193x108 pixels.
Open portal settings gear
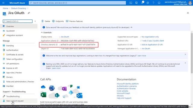click(x=148, y=3)
